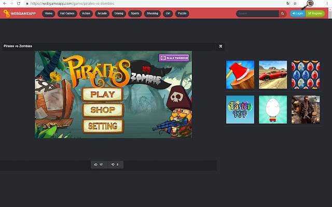
Task: Open the Chrome three-dot menu
Action: point(327,4)
